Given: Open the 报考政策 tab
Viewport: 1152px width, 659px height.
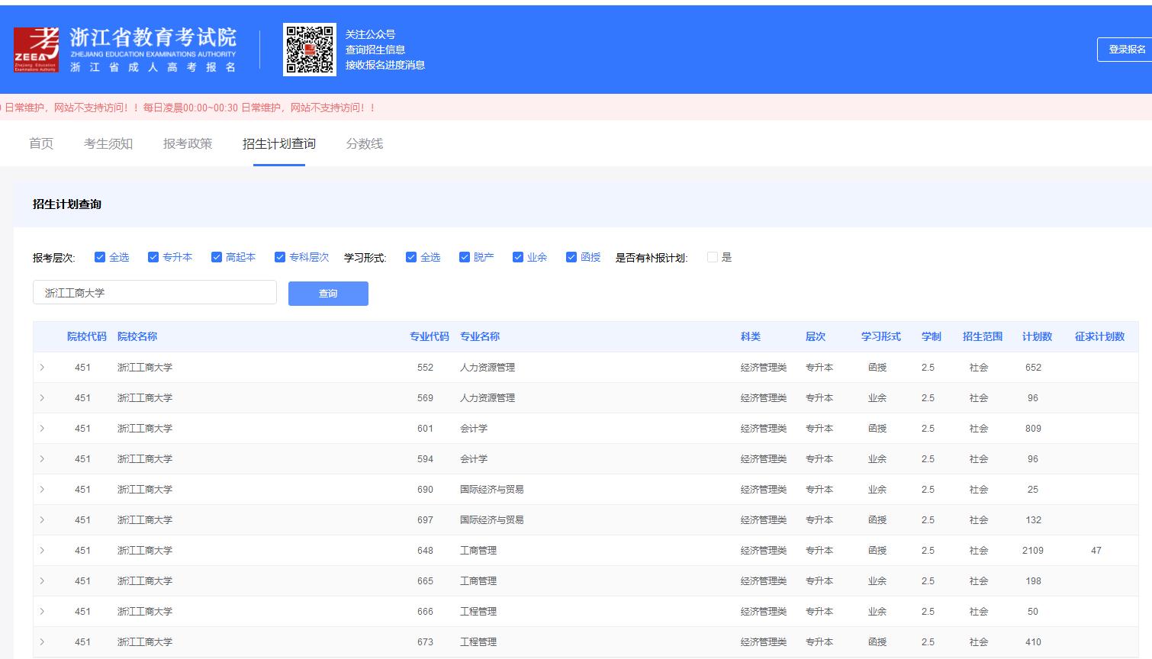Looking at the screenshot, I should 188,143.
